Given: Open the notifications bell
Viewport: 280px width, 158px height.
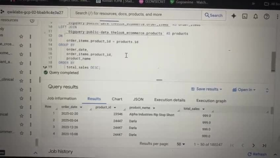Looking at the screenshot, I should point(256,16).
